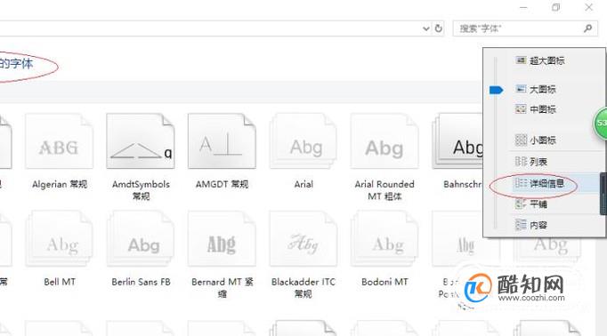Screen dimensions: 607x336
Task: Select the 超大图标 view option
Action: coord(540,60)
